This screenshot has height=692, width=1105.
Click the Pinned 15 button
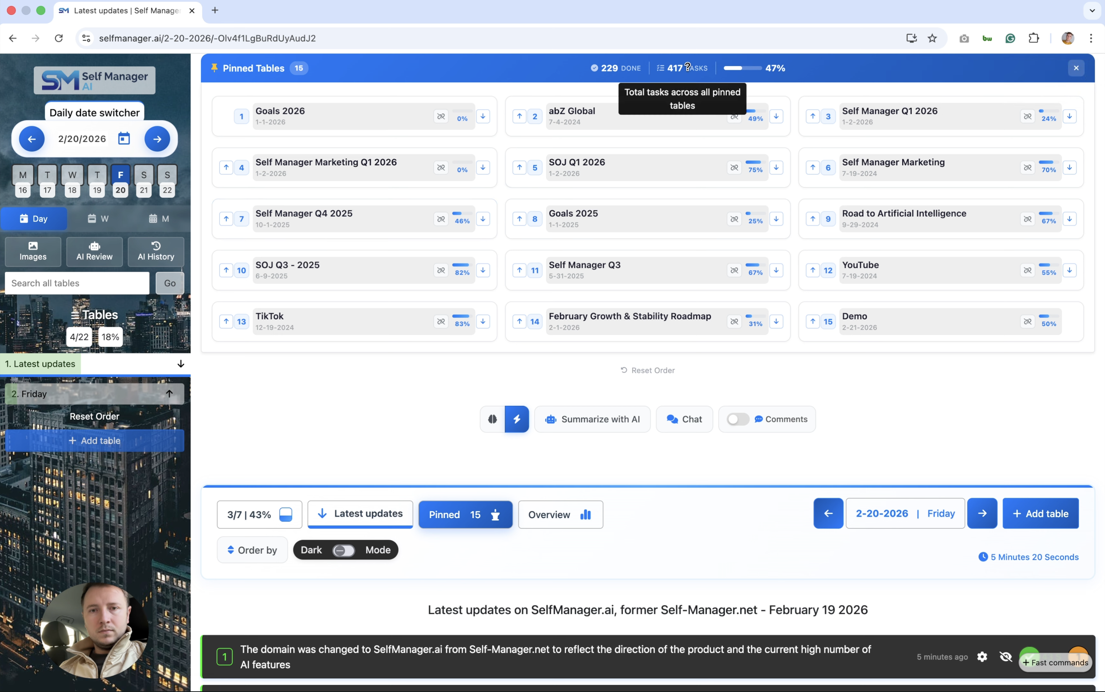coord(465,515)
